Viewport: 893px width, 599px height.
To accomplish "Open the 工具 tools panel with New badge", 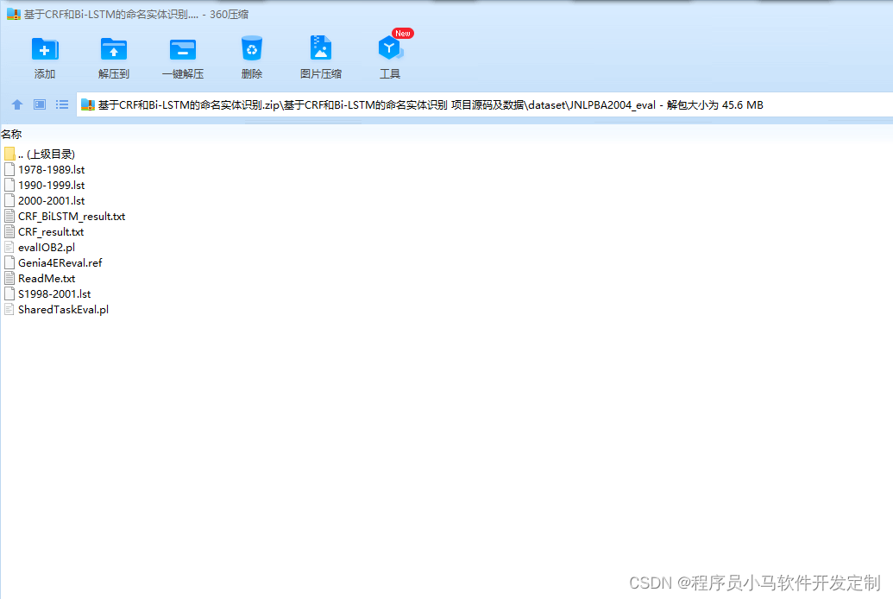I will pyautogui.click(x=389, y=54).
